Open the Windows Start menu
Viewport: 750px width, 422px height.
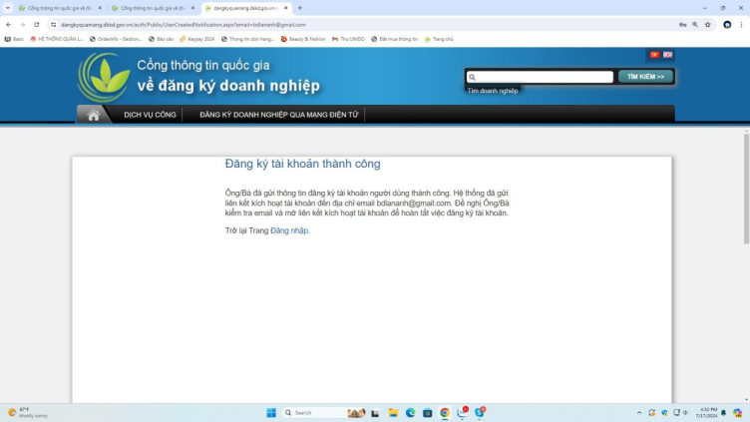[x=270, y=412]
